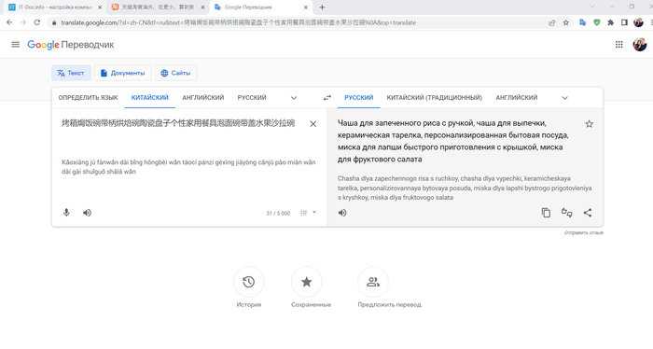Click the Latin transliteration of the Russian translation

pos(465,188)
